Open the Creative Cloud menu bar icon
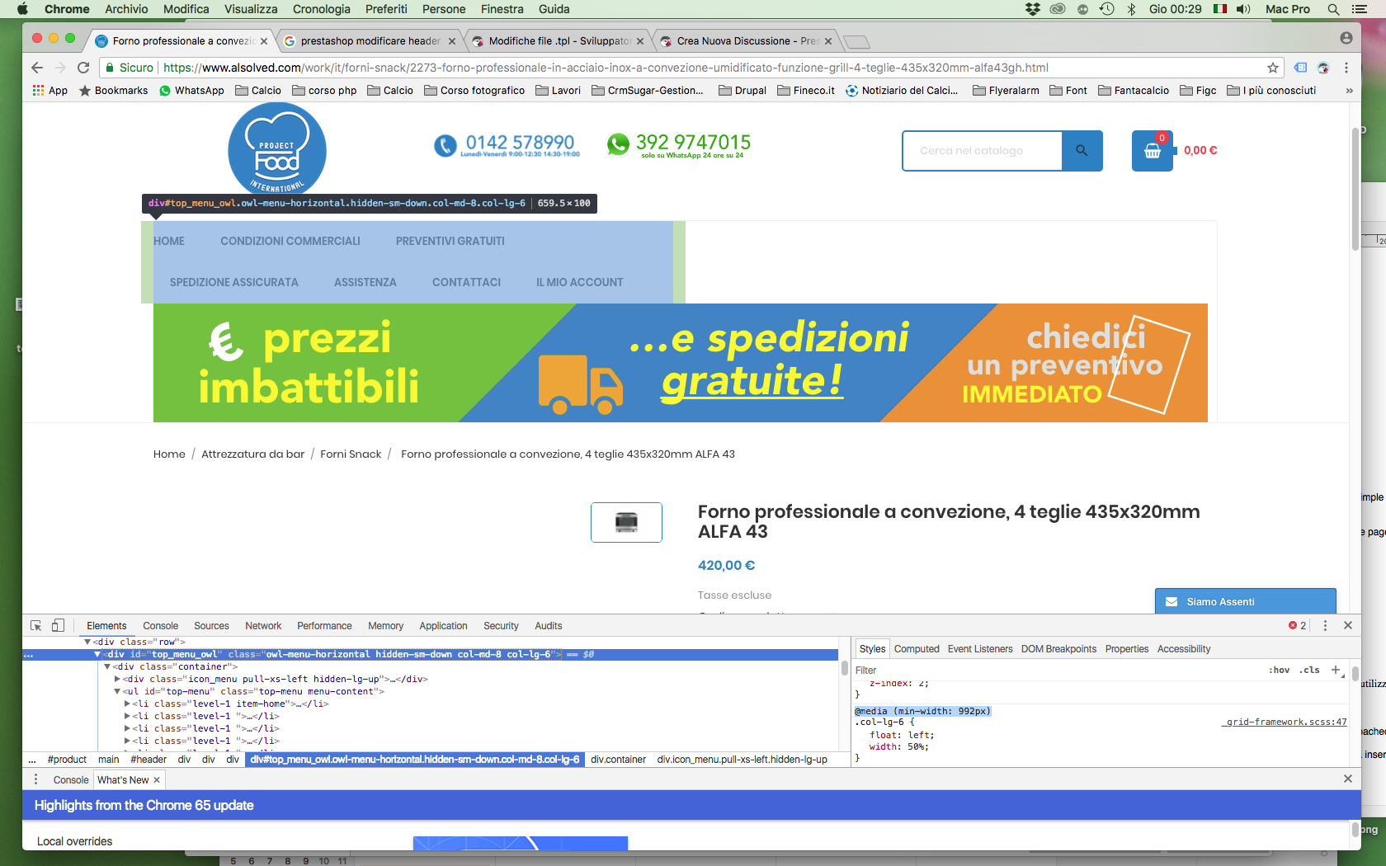 click(x=1058, y=9)
